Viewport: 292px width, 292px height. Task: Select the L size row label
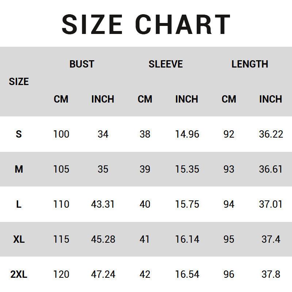click(x=19, y=204)
